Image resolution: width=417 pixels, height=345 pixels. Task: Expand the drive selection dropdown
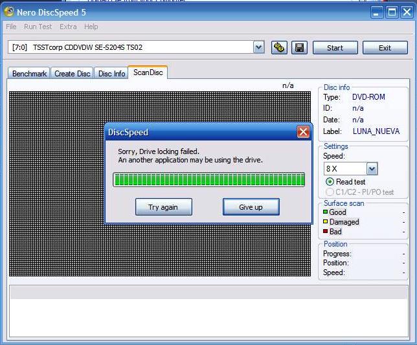[x=258, y=47]
